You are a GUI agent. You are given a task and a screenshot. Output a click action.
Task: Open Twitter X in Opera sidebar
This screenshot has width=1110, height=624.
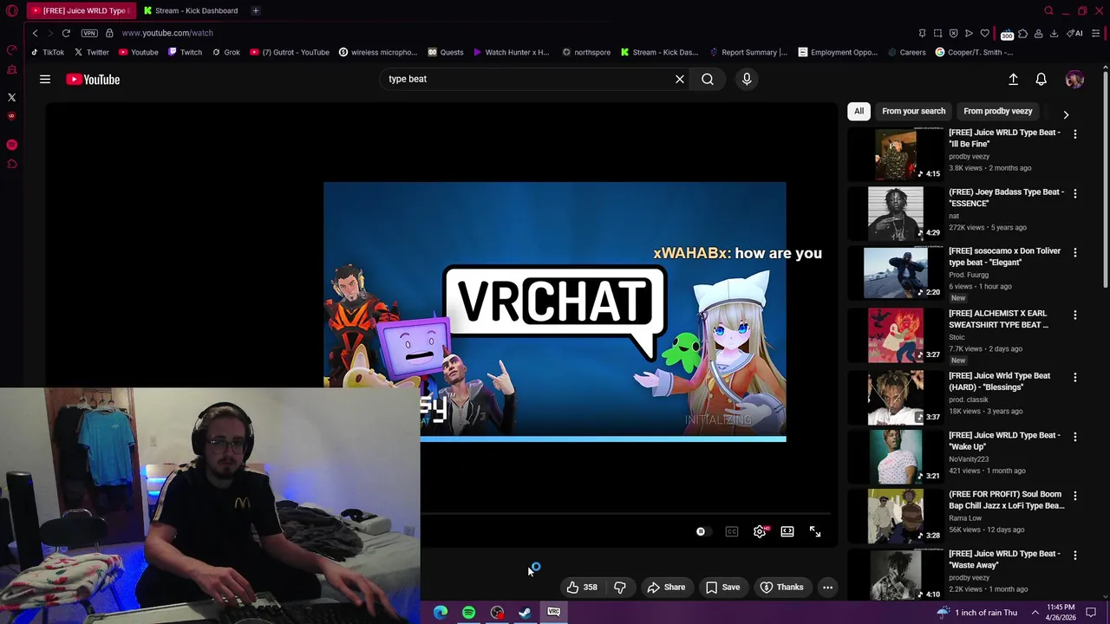coord(11,98)
